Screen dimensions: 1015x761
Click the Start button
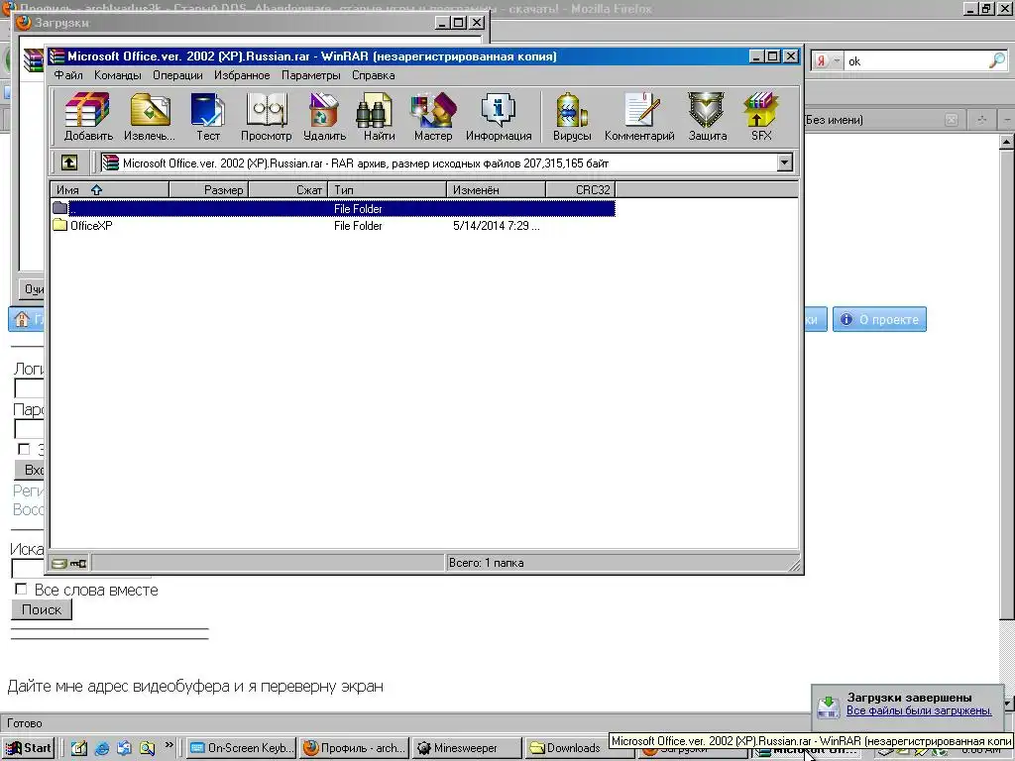(29, 748)
